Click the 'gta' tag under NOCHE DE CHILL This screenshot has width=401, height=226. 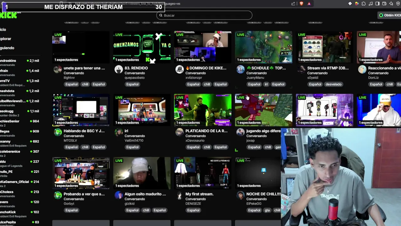[x=267, y=210]
